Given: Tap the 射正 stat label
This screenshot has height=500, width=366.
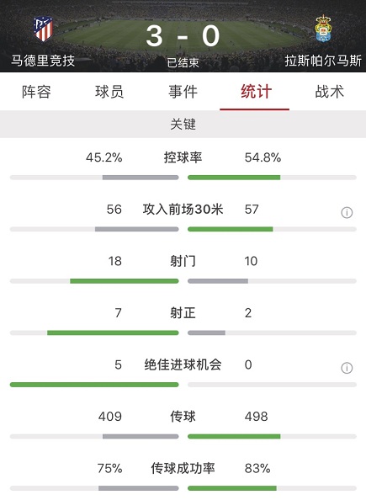Looking at the screenshot, I should click(183, 313).
